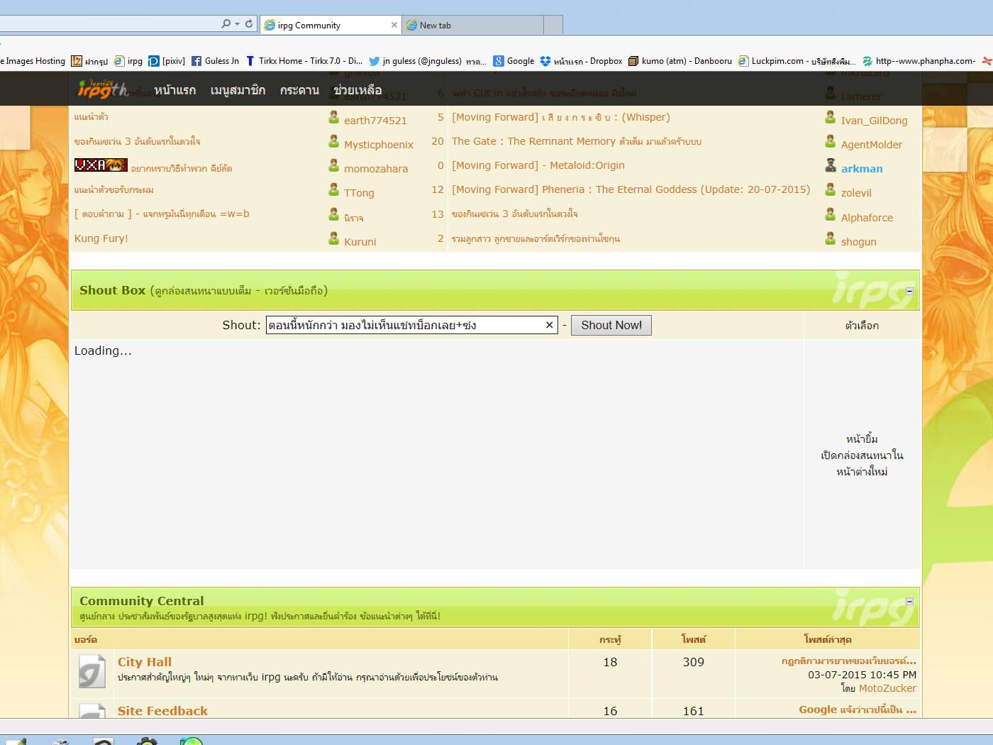Image resolution: width=993 pixels, height=745 pixels.
Task: Open the [pixiv] bookmark
Action: [167, 61]
